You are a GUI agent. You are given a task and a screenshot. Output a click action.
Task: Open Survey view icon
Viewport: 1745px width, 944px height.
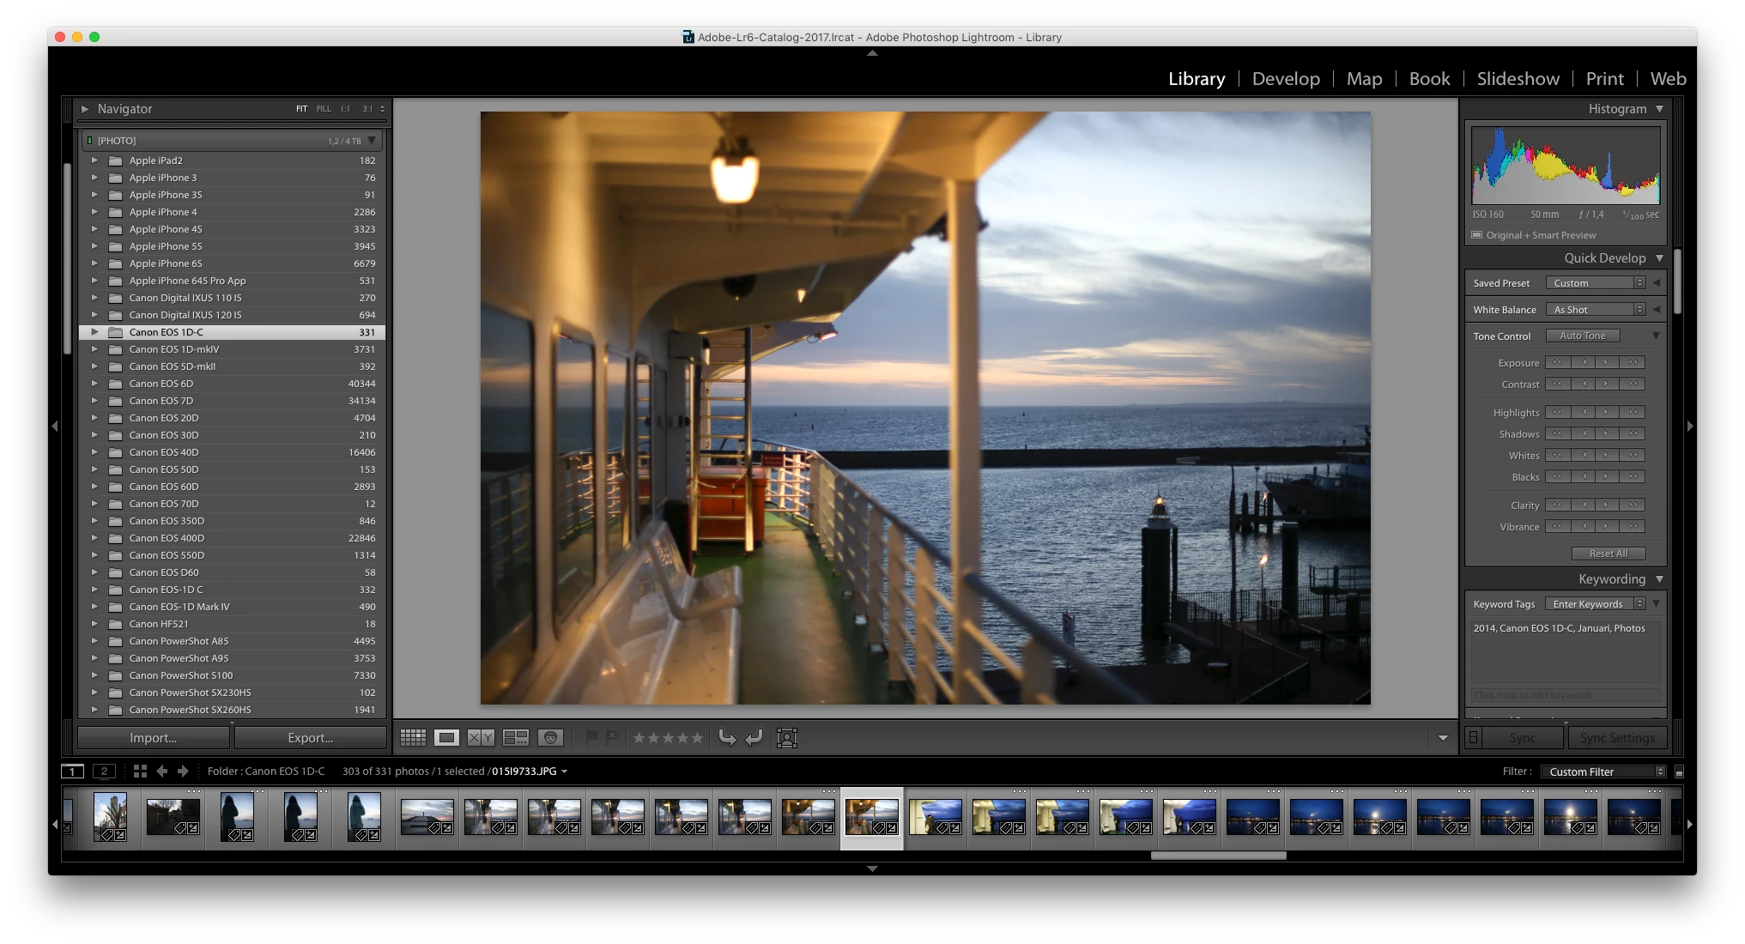[515, 737]
